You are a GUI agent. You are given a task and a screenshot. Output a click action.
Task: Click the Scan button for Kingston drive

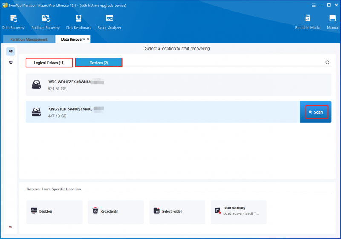317,112
